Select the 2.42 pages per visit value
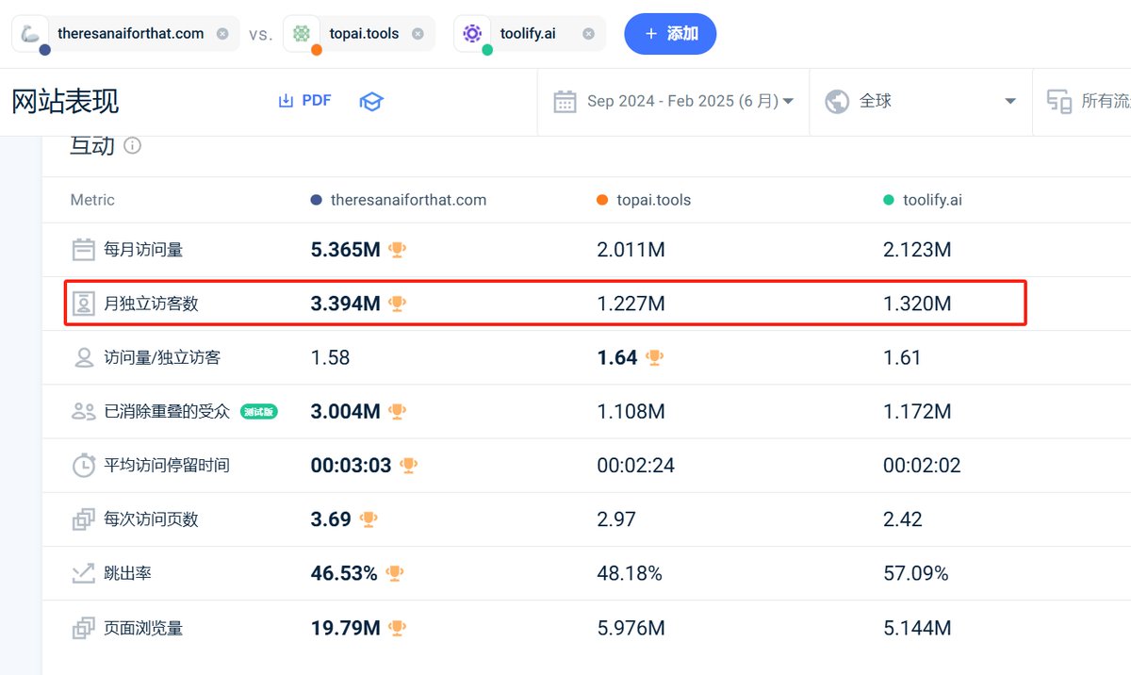Screen dimensions: 1131x675 (x=903, y=519)
